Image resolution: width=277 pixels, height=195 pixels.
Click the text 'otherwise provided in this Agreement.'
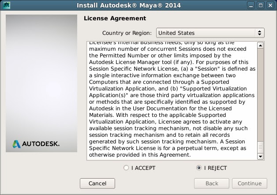coord(140,155)
